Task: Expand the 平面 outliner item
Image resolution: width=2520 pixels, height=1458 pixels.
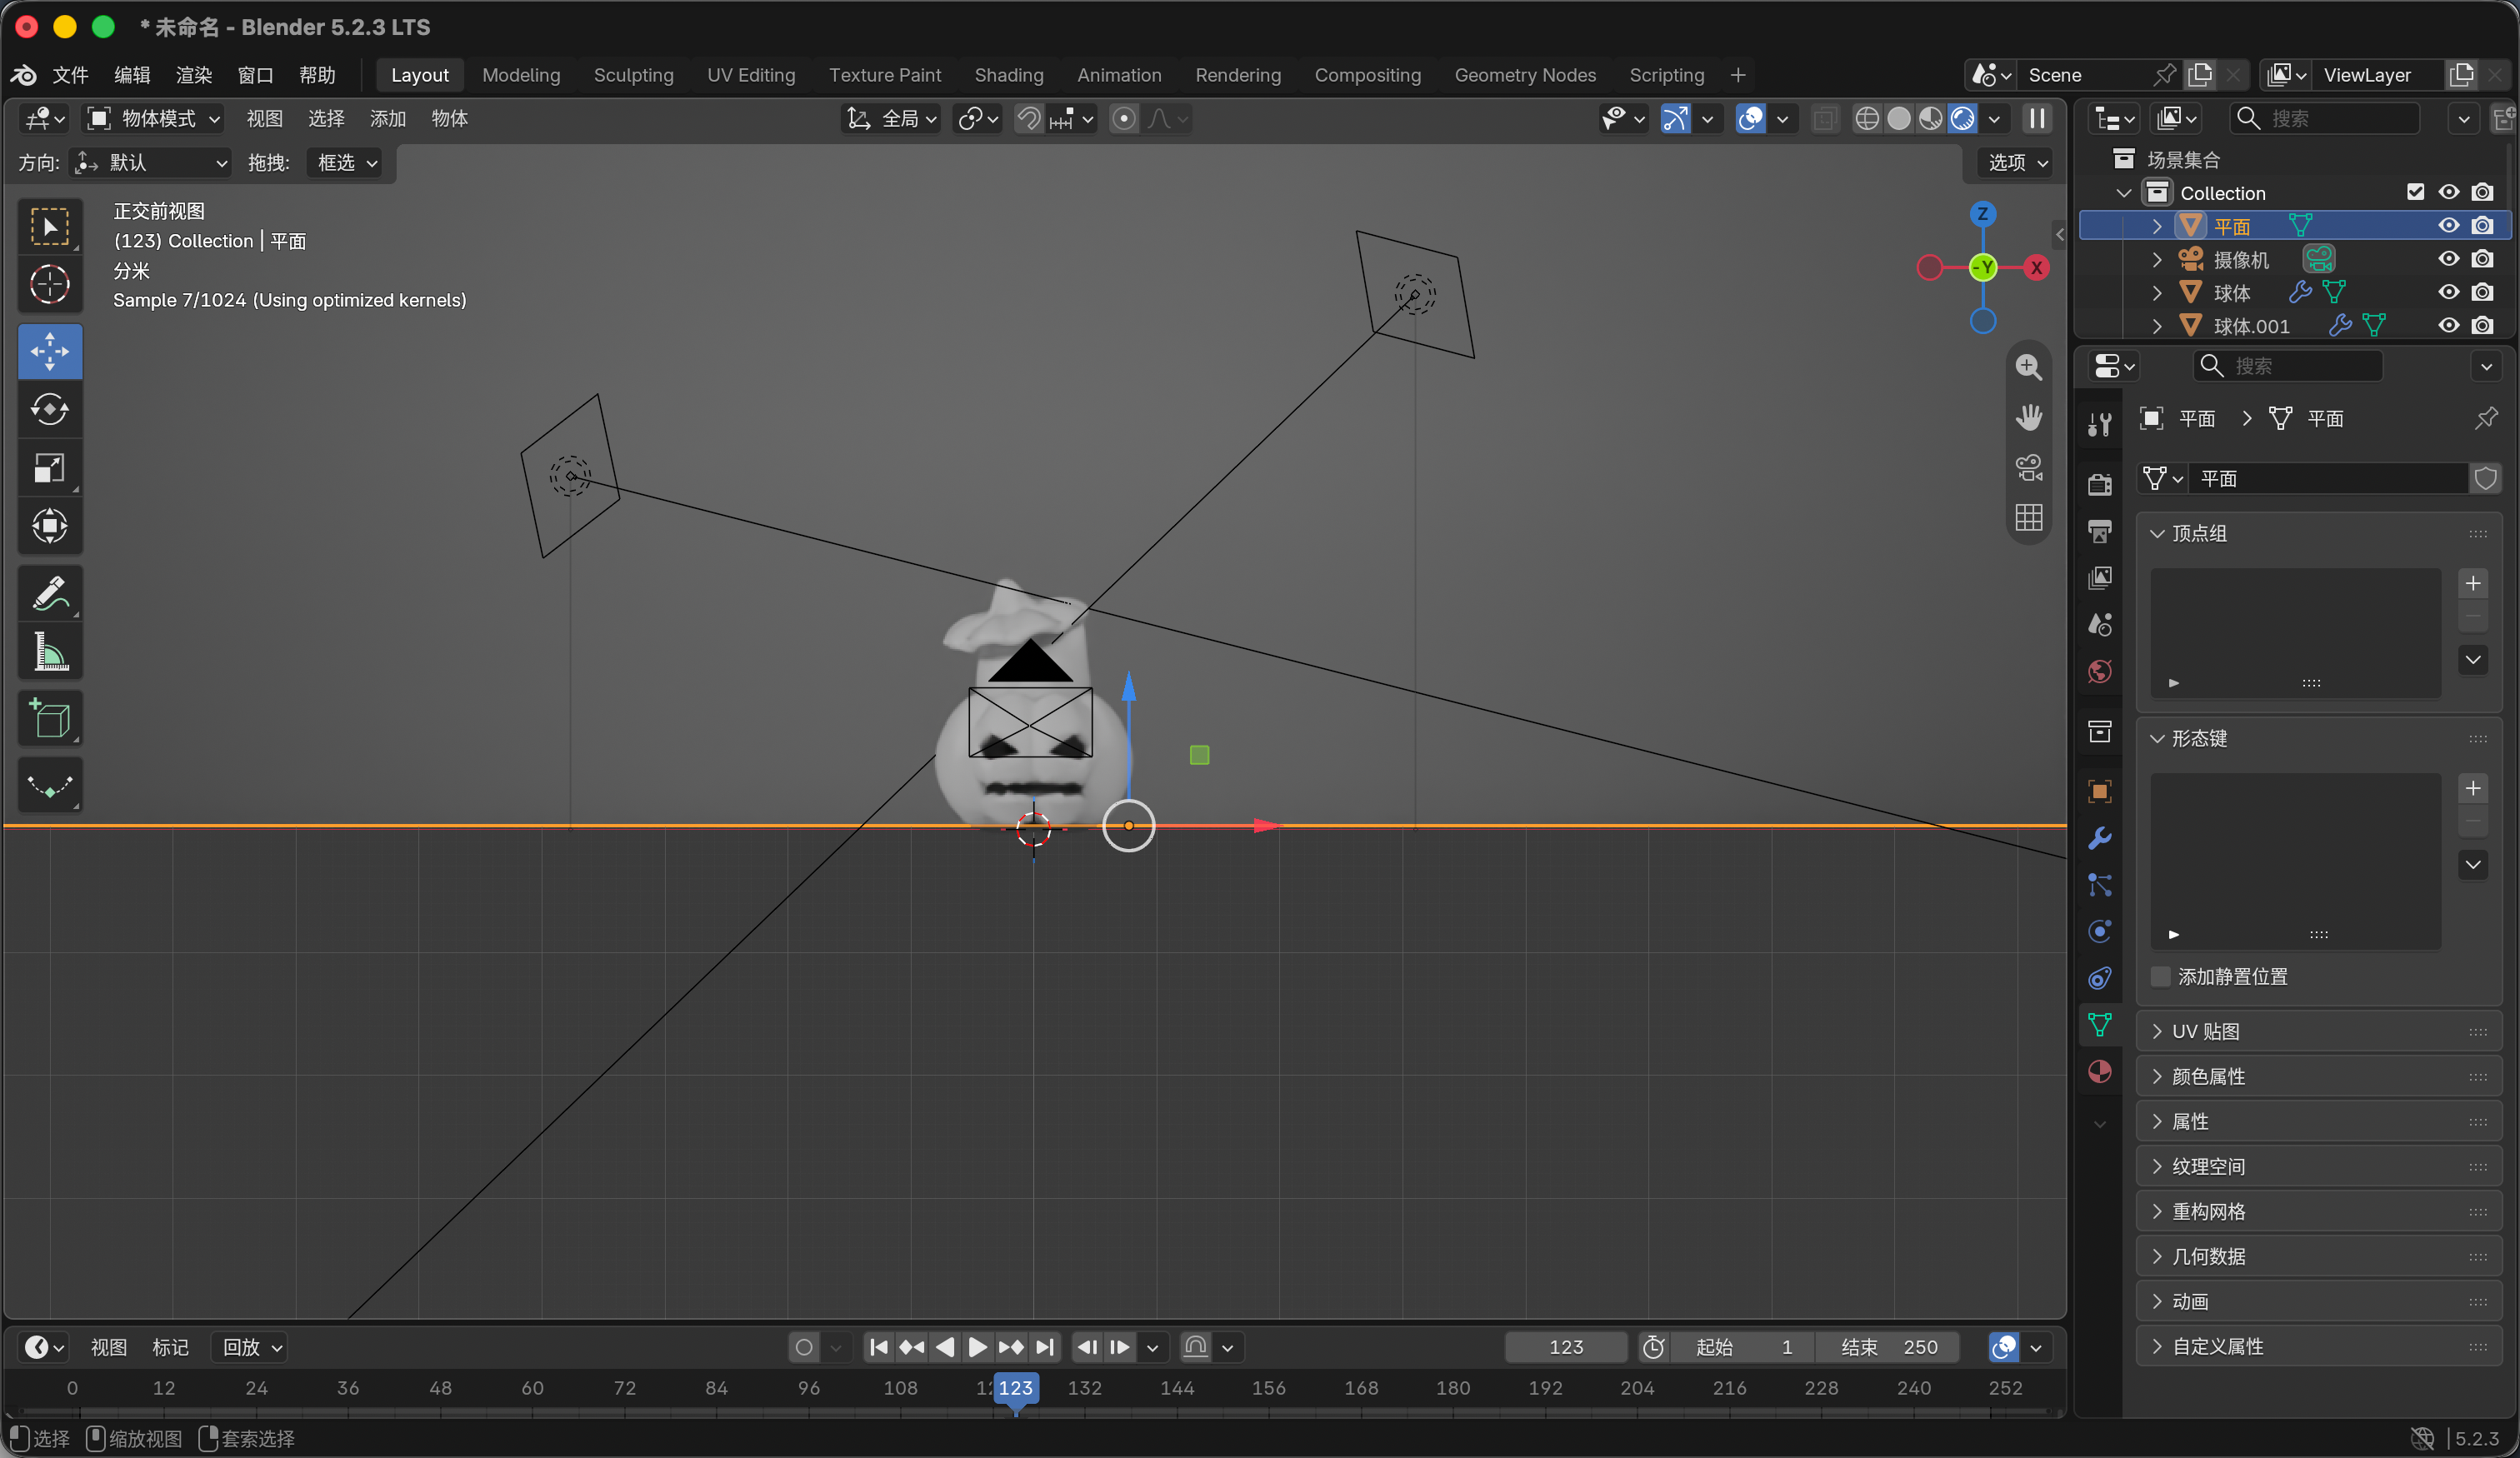Action: pyautogui.click(x=2157, y=226)
